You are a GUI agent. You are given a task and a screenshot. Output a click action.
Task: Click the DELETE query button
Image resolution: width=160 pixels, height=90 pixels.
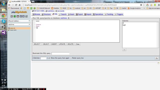click(70, 44)
